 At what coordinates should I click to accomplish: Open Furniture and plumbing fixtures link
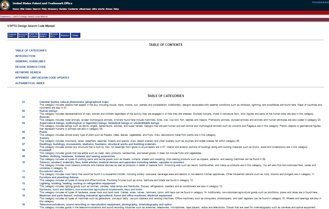[x=59, y=177]
